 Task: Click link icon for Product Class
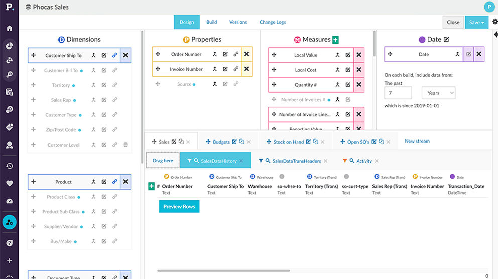(114, 197)
